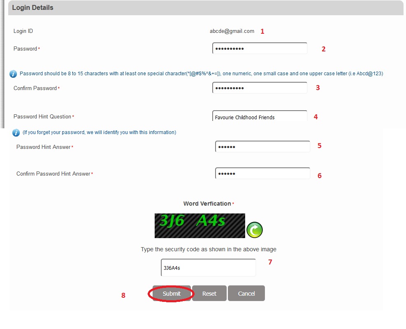
Task: Select the Password Hint Question field
Action: [x=260, y=117]
